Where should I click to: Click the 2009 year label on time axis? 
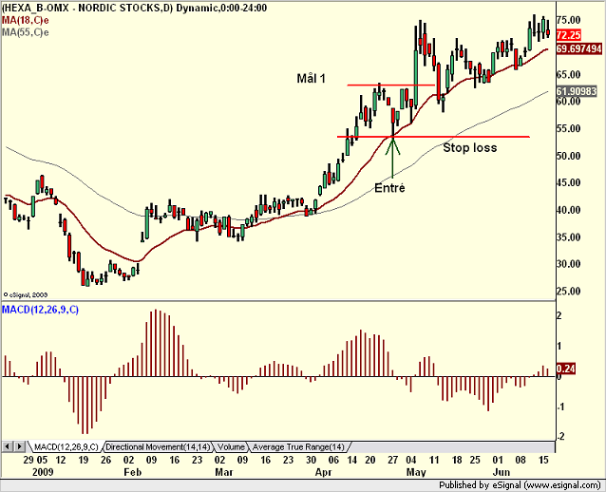[x=43, y=472]
